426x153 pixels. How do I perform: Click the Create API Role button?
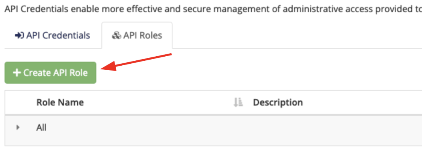tap(51, 73)
